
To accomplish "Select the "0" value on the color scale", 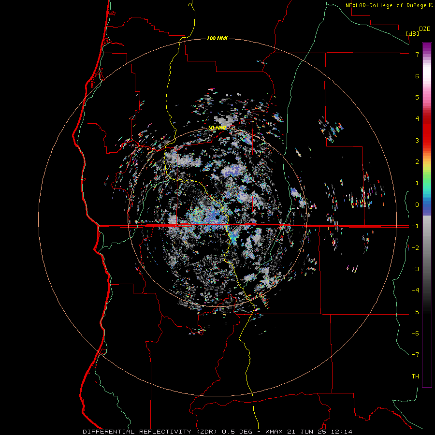I will click(417, 205).
